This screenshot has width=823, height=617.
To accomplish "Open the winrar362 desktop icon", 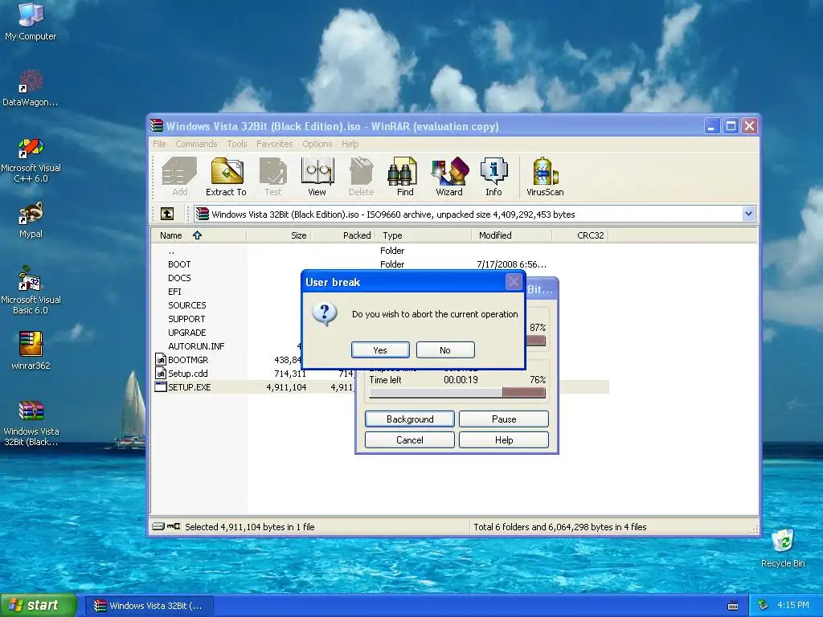I will tap(31, 350).
